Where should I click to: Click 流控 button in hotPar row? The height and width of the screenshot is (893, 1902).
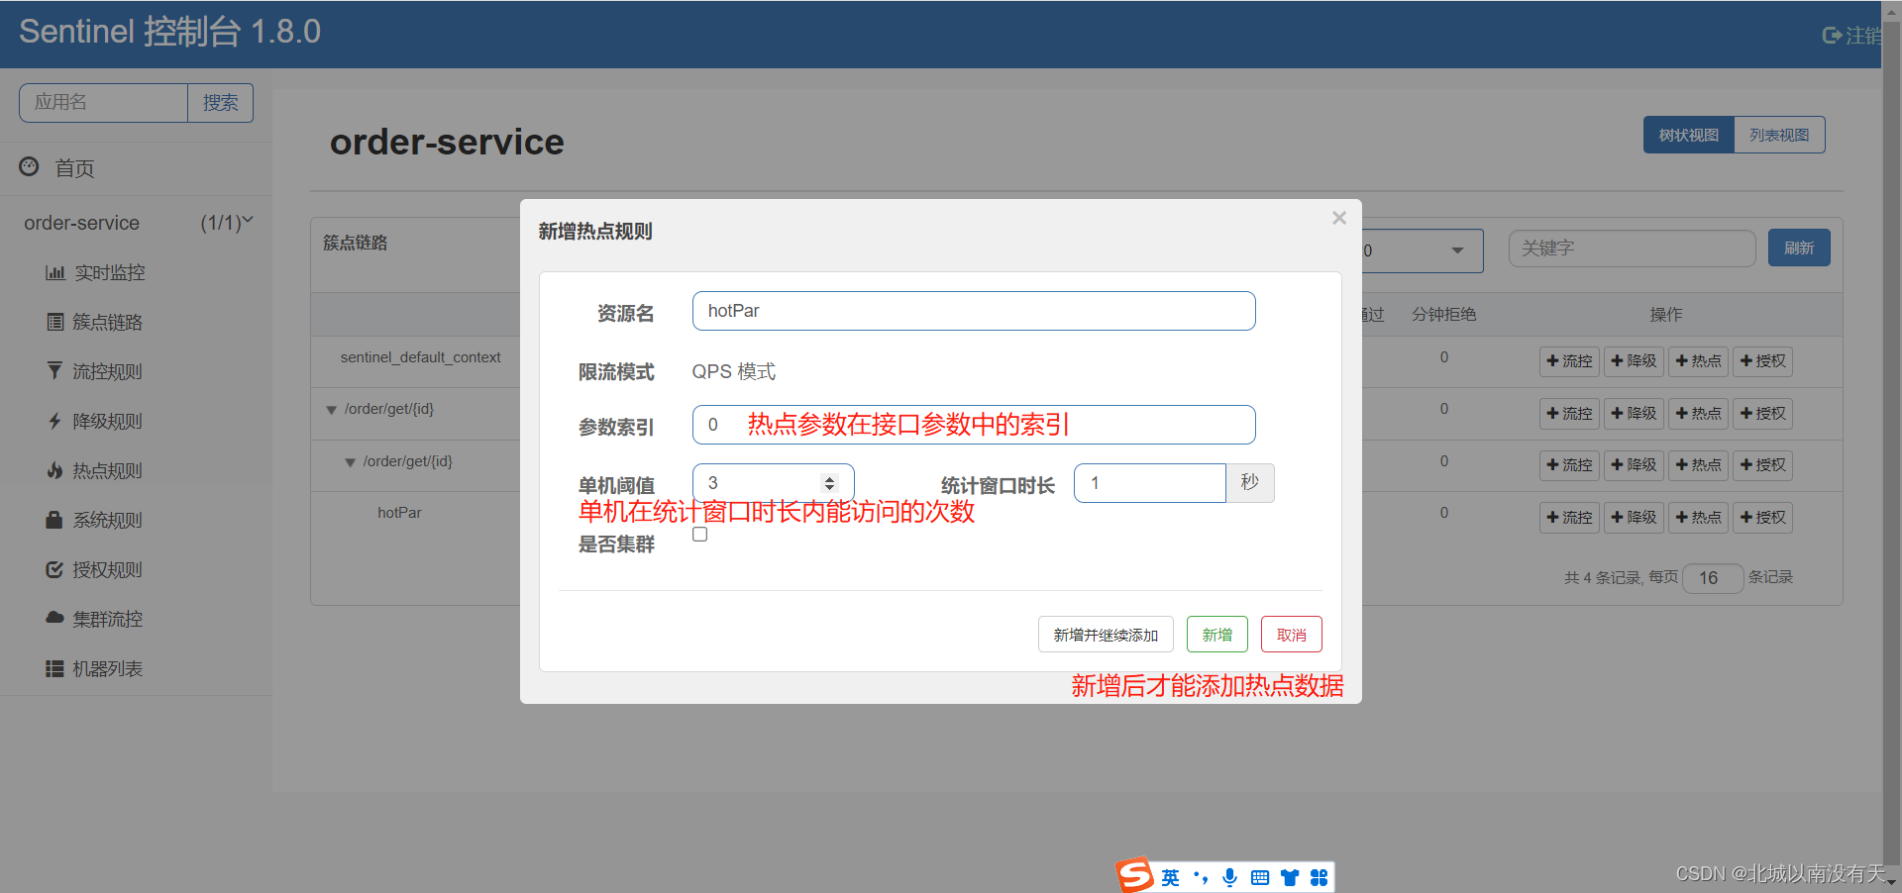tap(1569, 518)
